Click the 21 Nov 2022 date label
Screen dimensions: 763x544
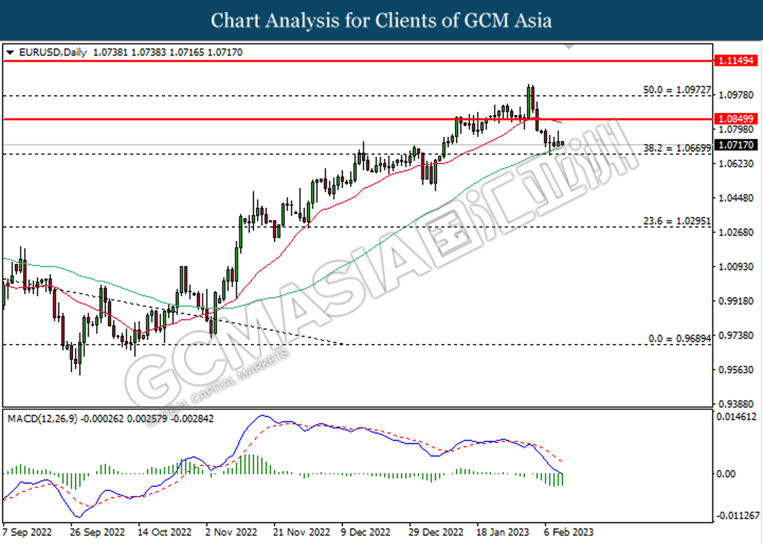302,532
